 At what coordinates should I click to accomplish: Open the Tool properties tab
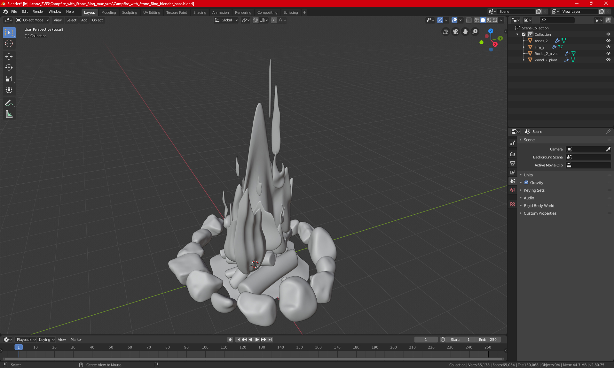(513, 143)
